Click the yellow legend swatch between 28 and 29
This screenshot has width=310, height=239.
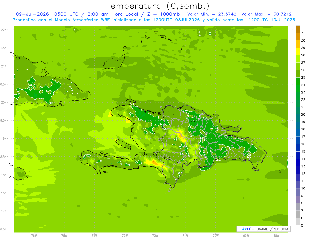pos(298,52)
